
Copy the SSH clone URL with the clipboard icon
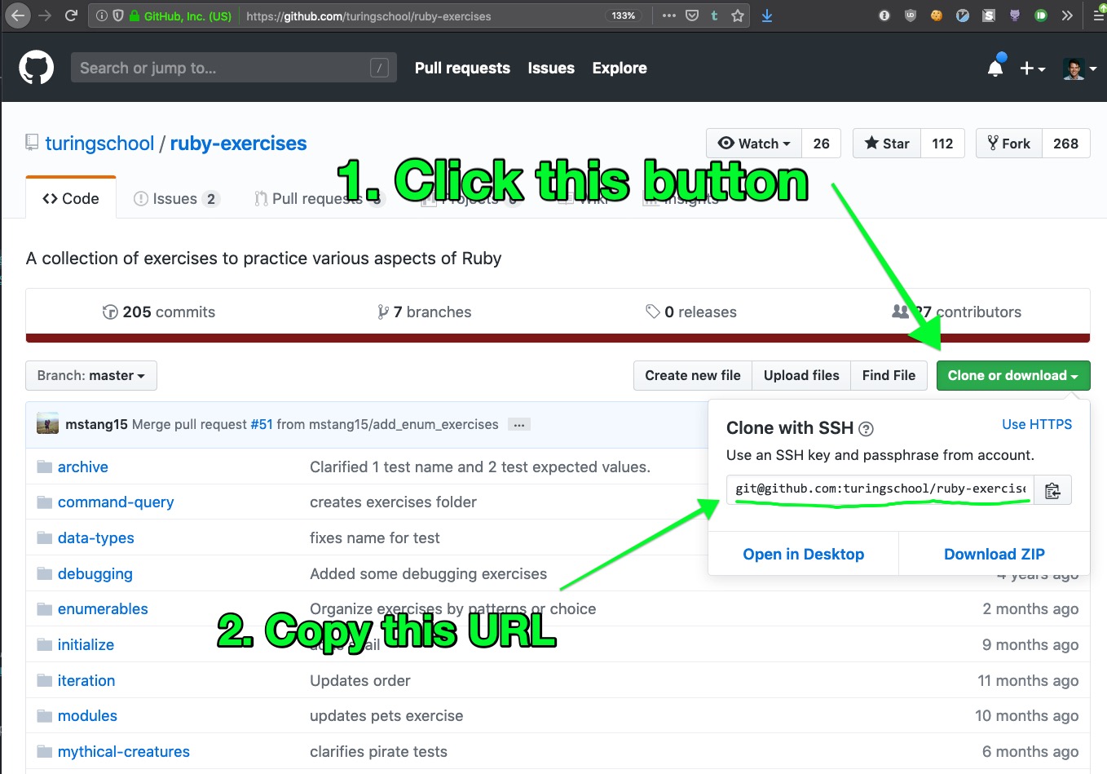[1052, 490]
